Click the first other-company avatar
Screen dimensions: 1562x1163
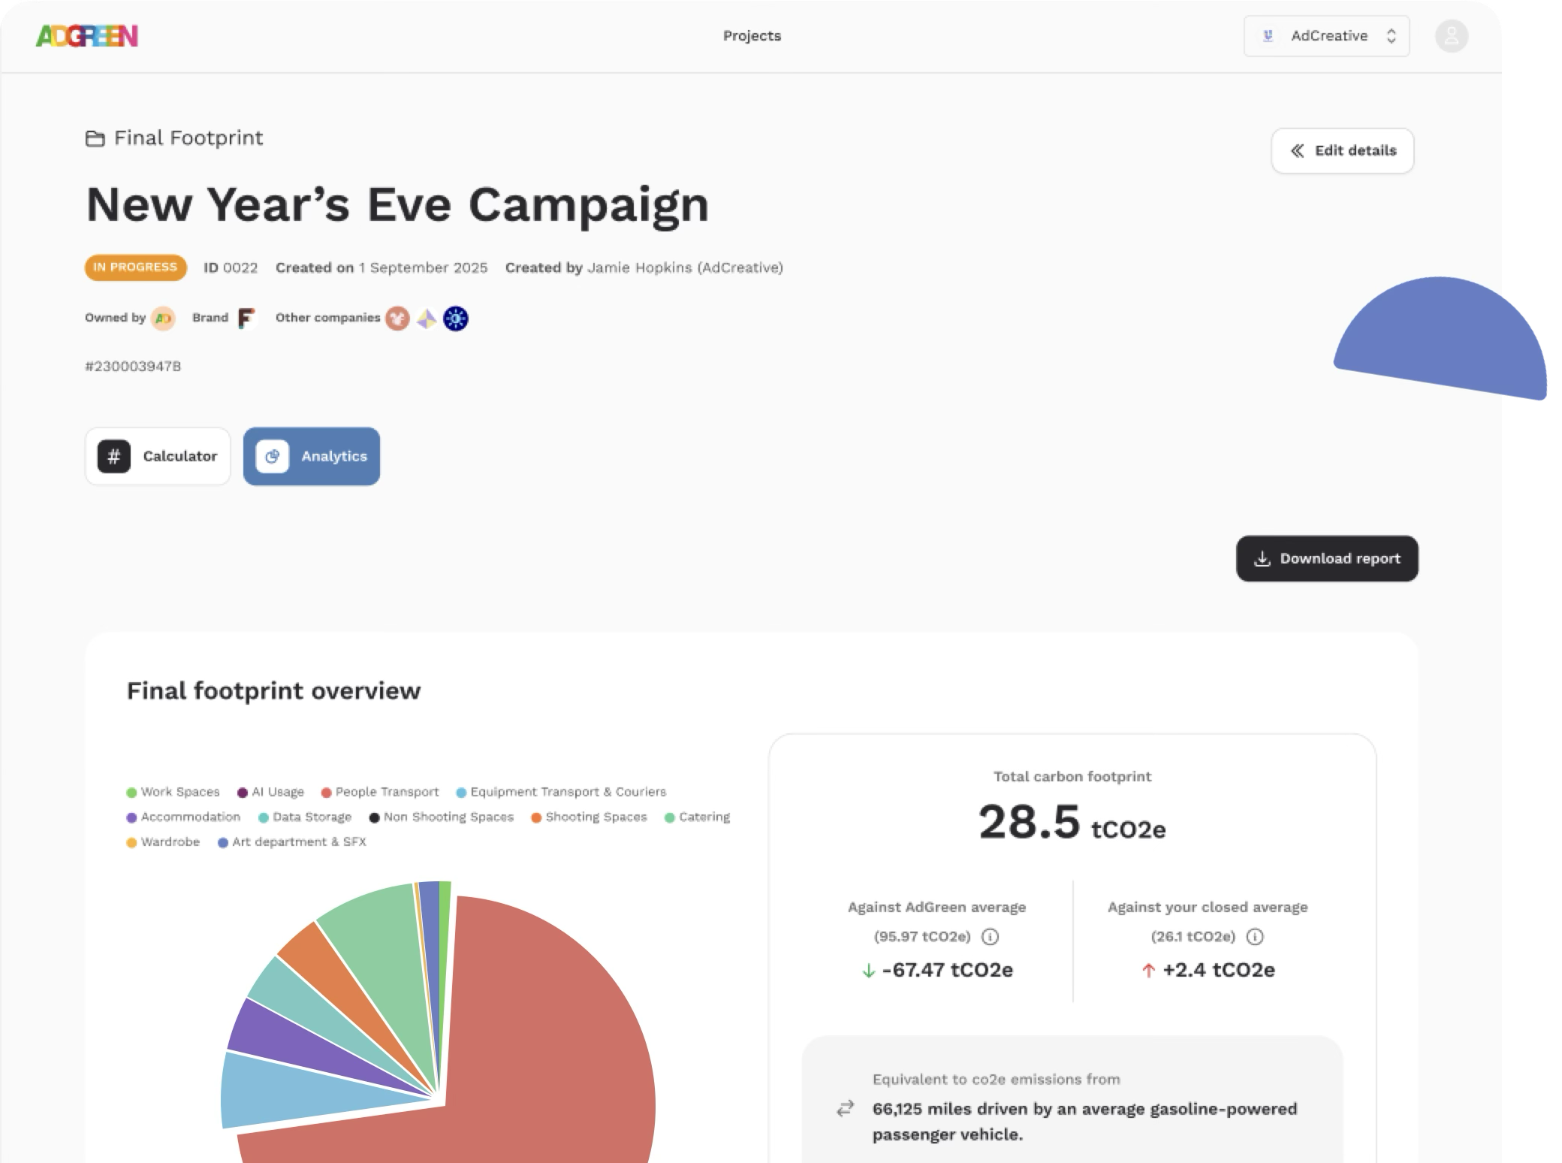tap(397, 319)
